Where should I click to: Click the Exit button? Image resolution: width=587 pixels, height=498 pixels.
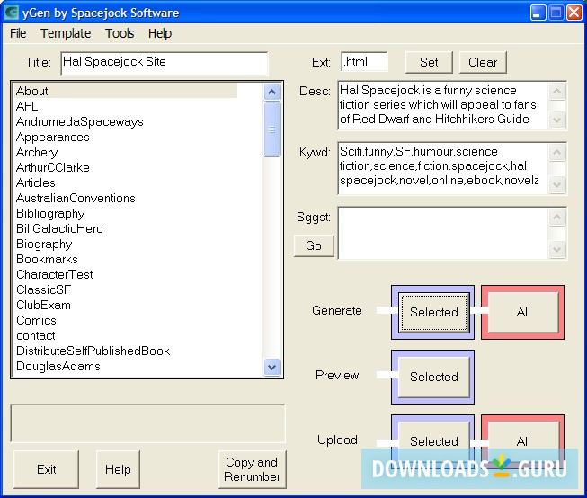47,469
